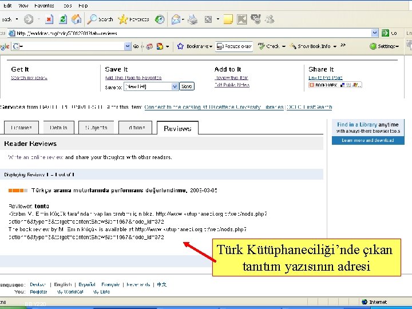Expand the Google search box dropdown
Viewport: 412px width, 309px height.
(x=128, y=46)
